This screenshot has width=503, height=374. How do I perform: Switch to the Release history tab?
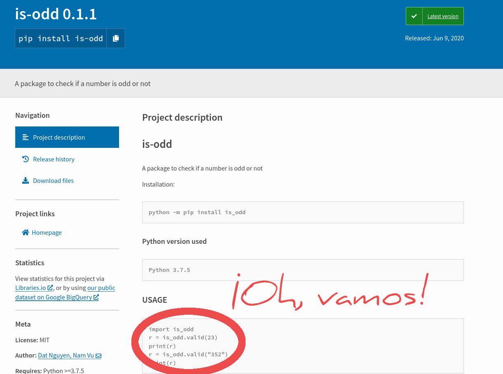[x=54, y=159]
